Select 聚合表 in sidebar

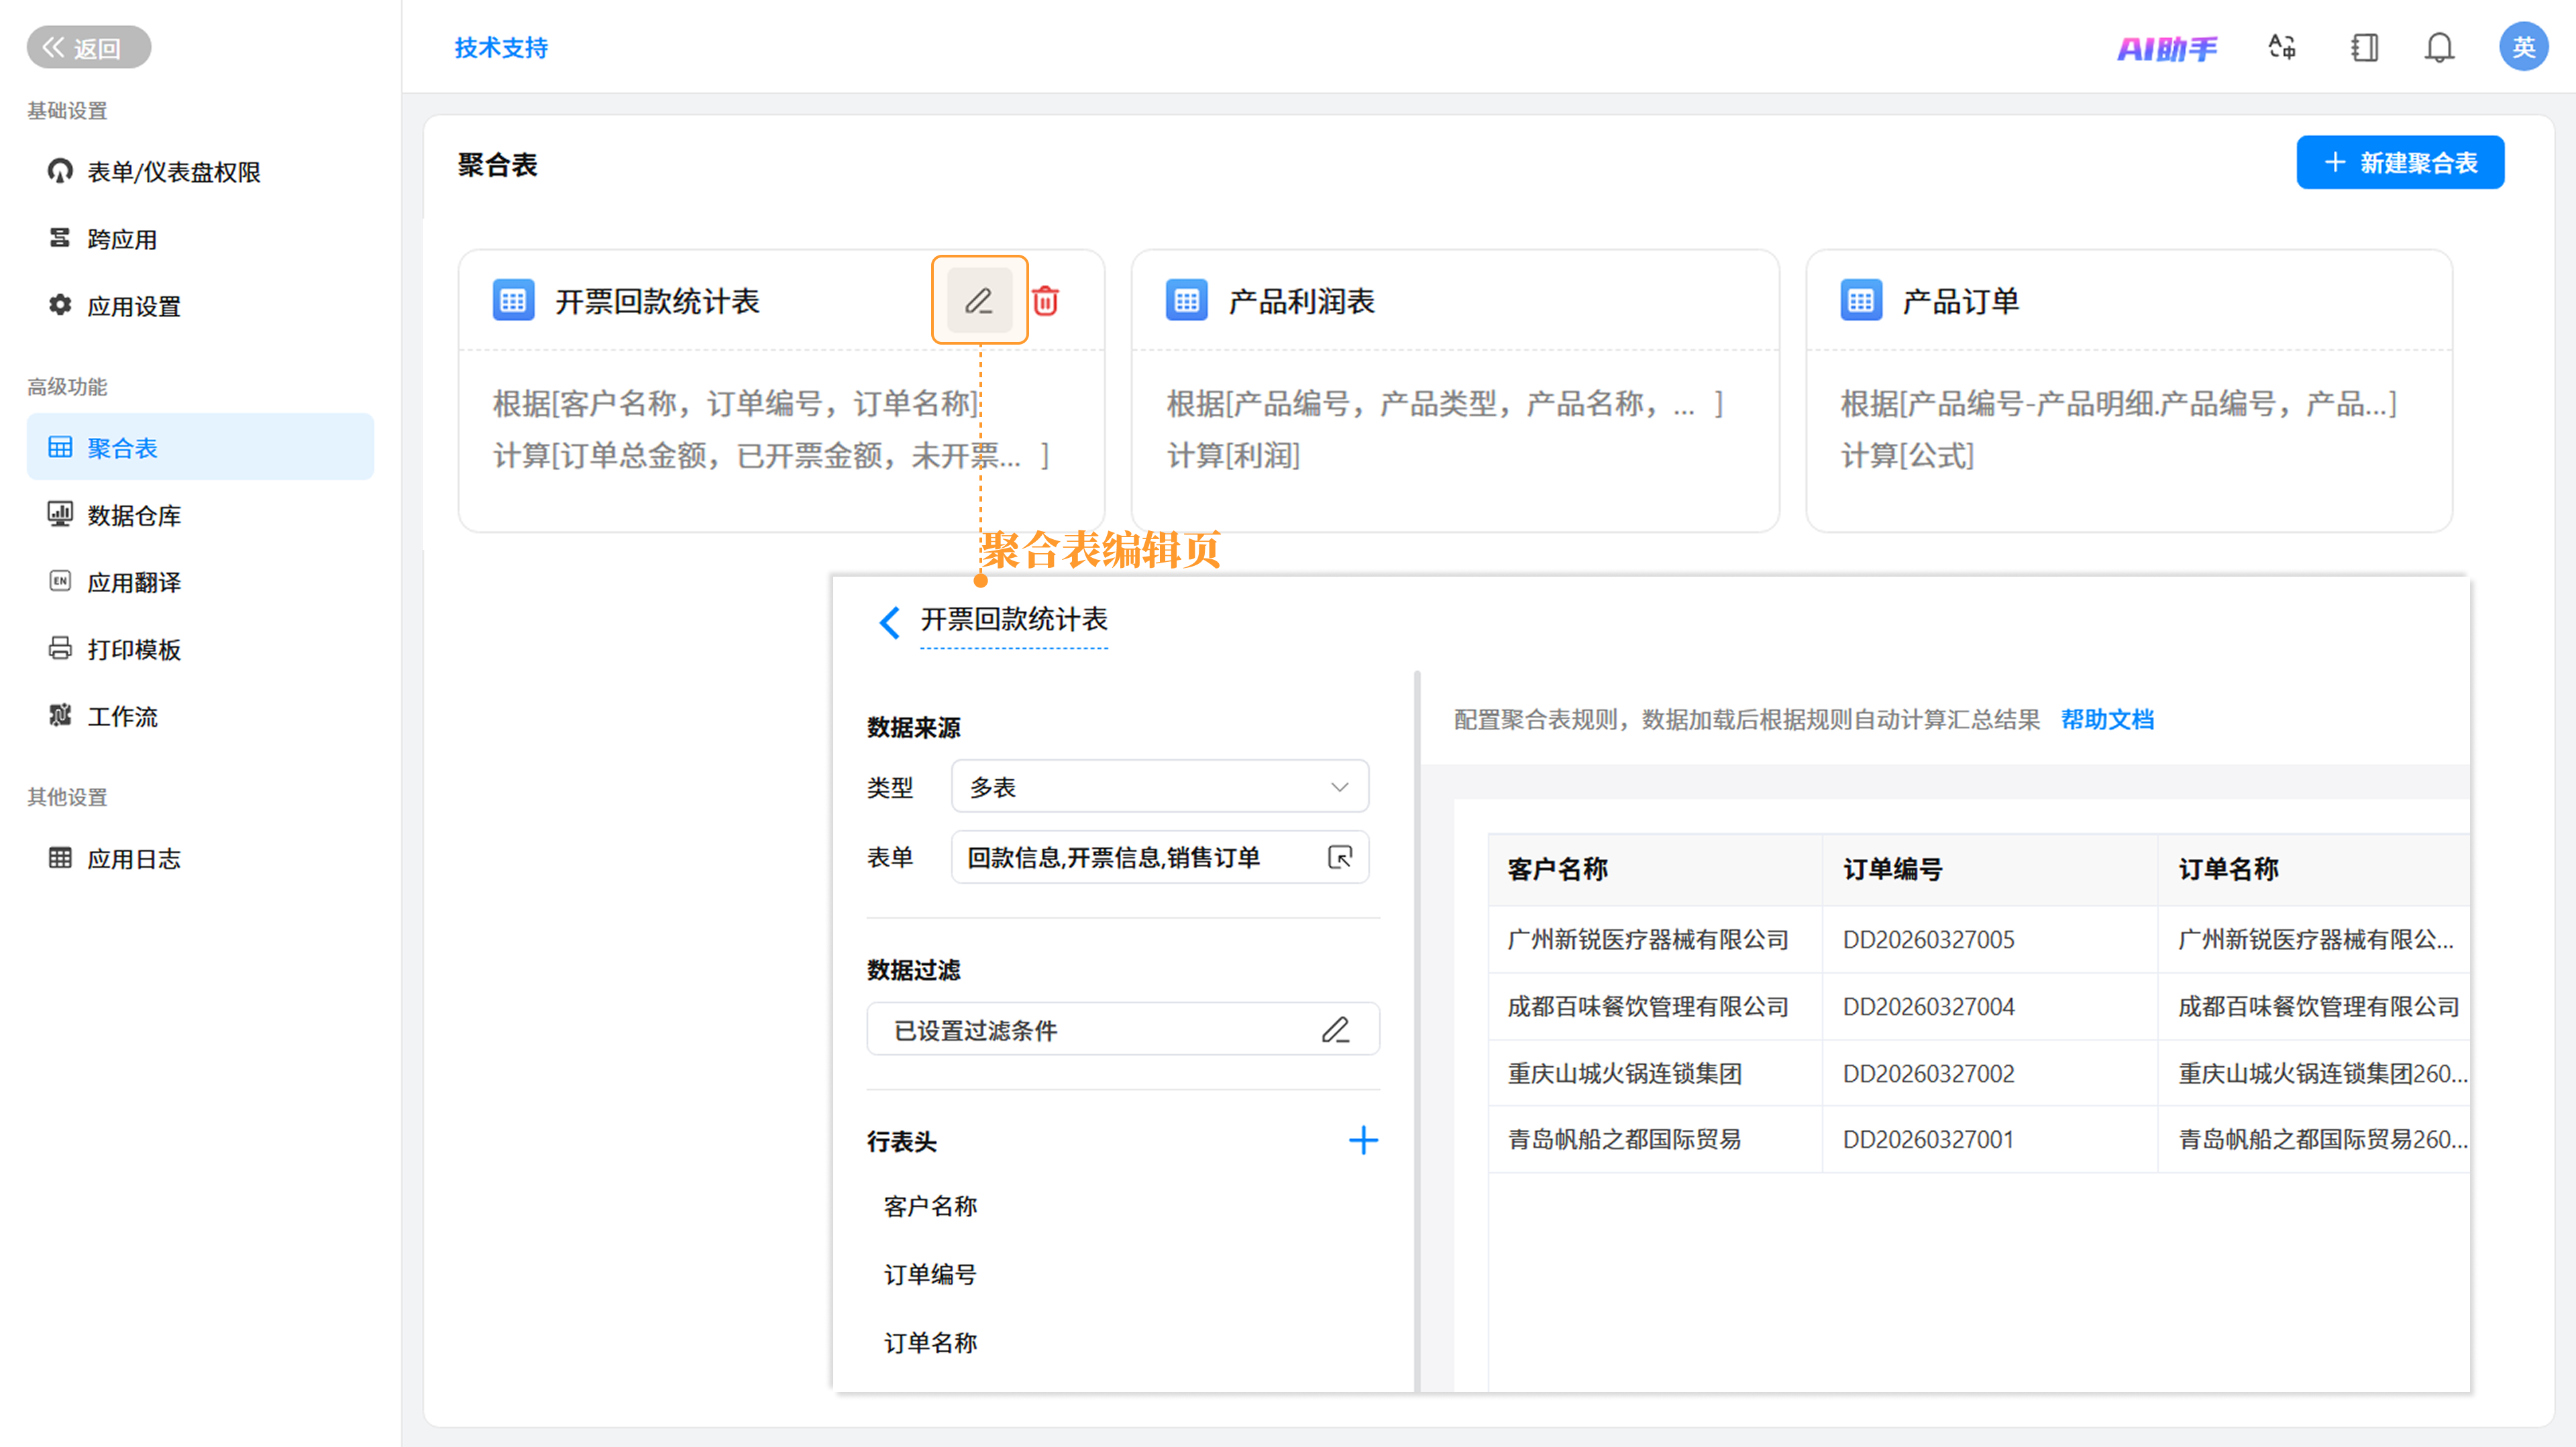pyautogui.click(x=200, y=447)
